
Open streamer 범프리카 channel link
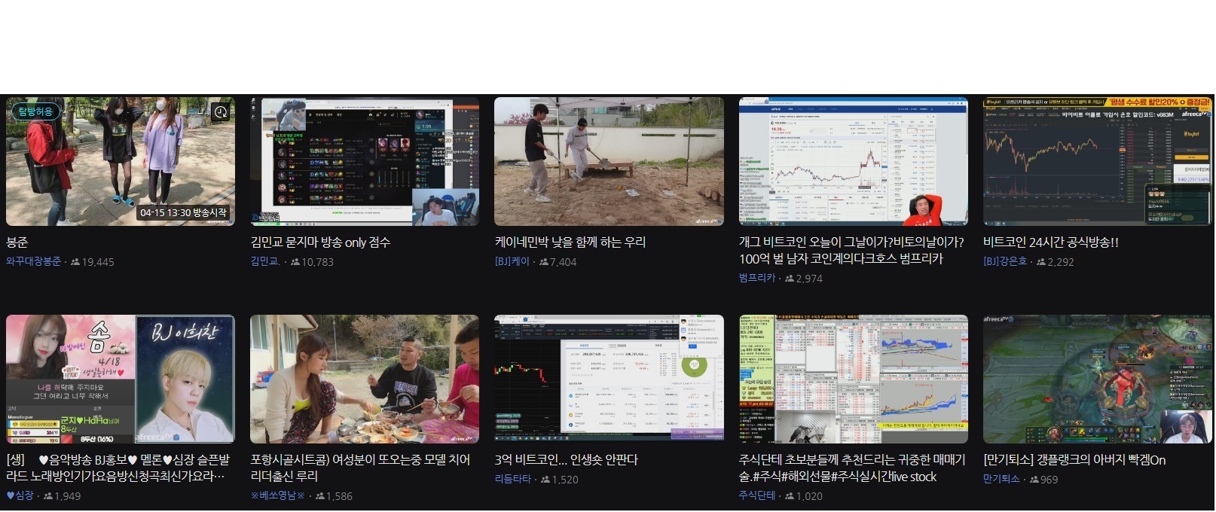point(757,278)
